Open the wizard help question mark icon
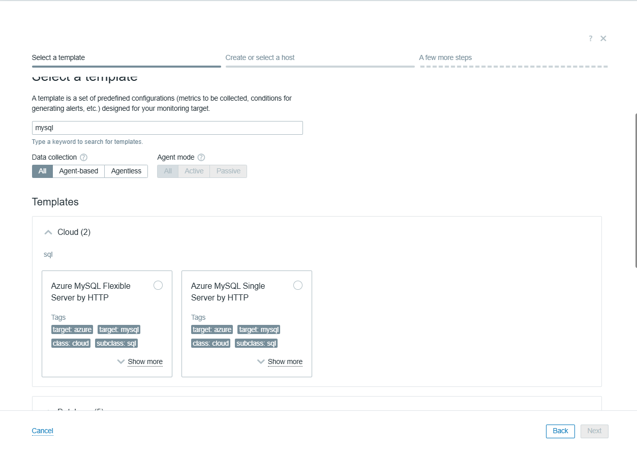 coord(590,39)
